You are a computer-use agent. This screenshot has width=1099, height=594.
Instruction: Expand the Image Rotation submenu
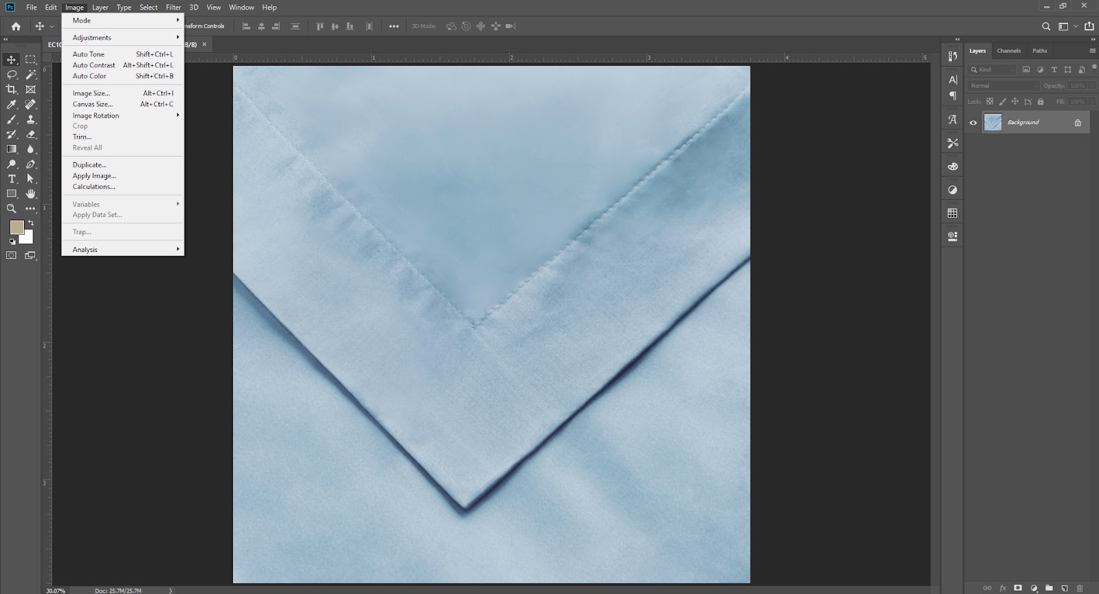[x=123, y=115]
